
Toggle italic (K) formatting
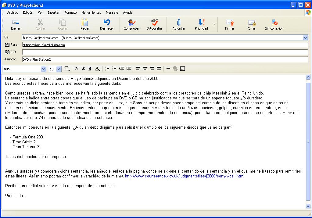(x=83, y=69)
